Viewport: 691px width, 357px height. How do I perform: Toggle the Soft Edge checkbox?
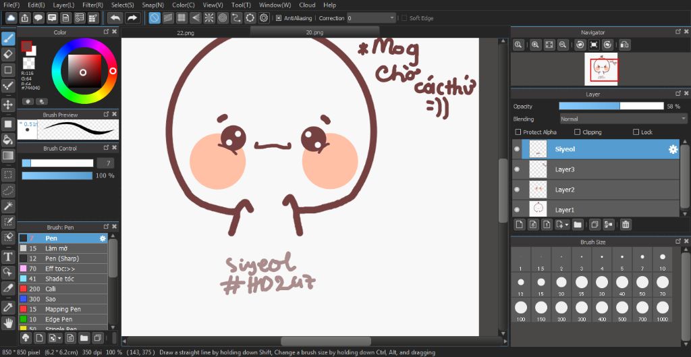pos(404,18)
